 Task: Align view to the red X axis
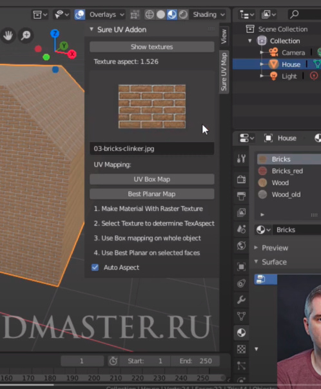[72, 54]
